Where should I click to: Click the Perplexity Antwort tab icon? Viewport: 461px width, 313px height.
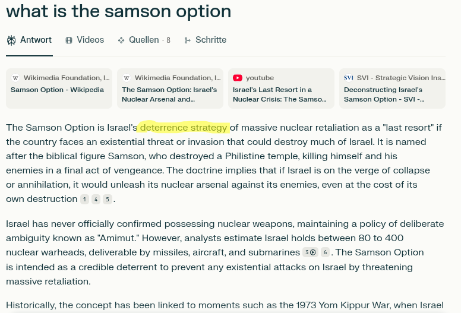(x=11, y=40)
